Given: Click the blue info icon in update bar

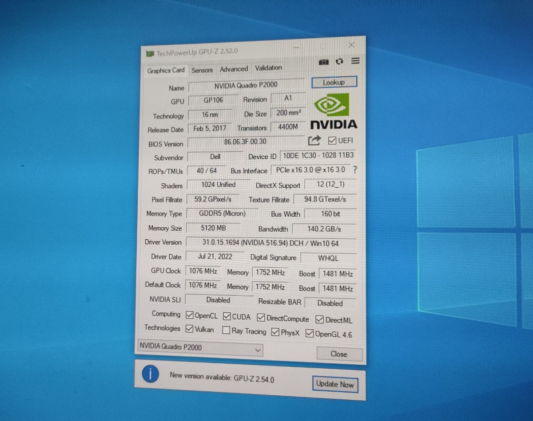Looking at the screenshot, I should (x=150, y=375).
